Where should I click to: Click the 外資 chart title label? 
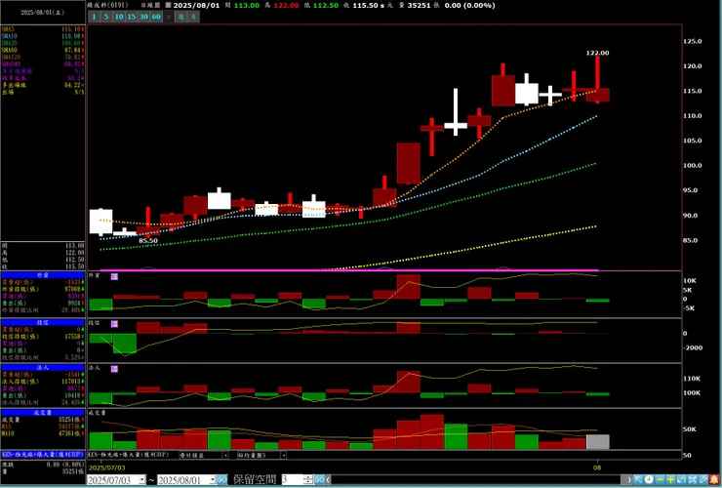pyautogui.click(x=95, y=275)
